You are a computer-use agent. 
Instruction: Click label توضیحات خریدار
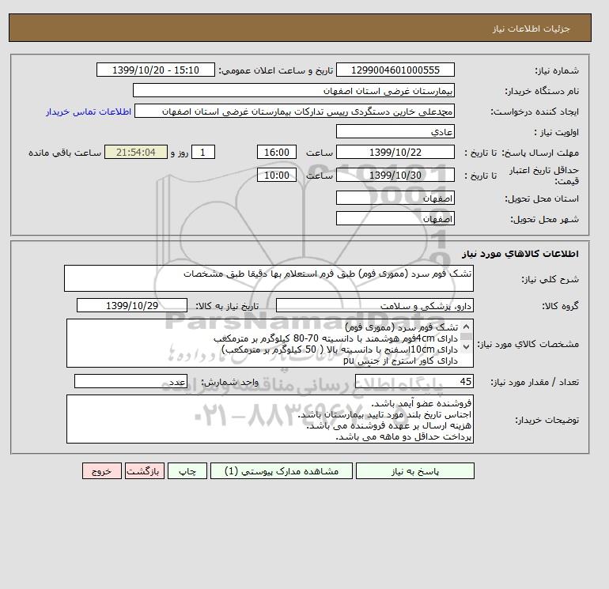[x=547, y=420]
